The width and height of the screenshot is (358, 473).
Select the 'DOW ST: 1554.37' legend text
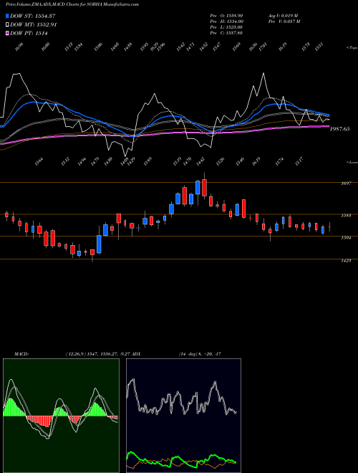32,16
